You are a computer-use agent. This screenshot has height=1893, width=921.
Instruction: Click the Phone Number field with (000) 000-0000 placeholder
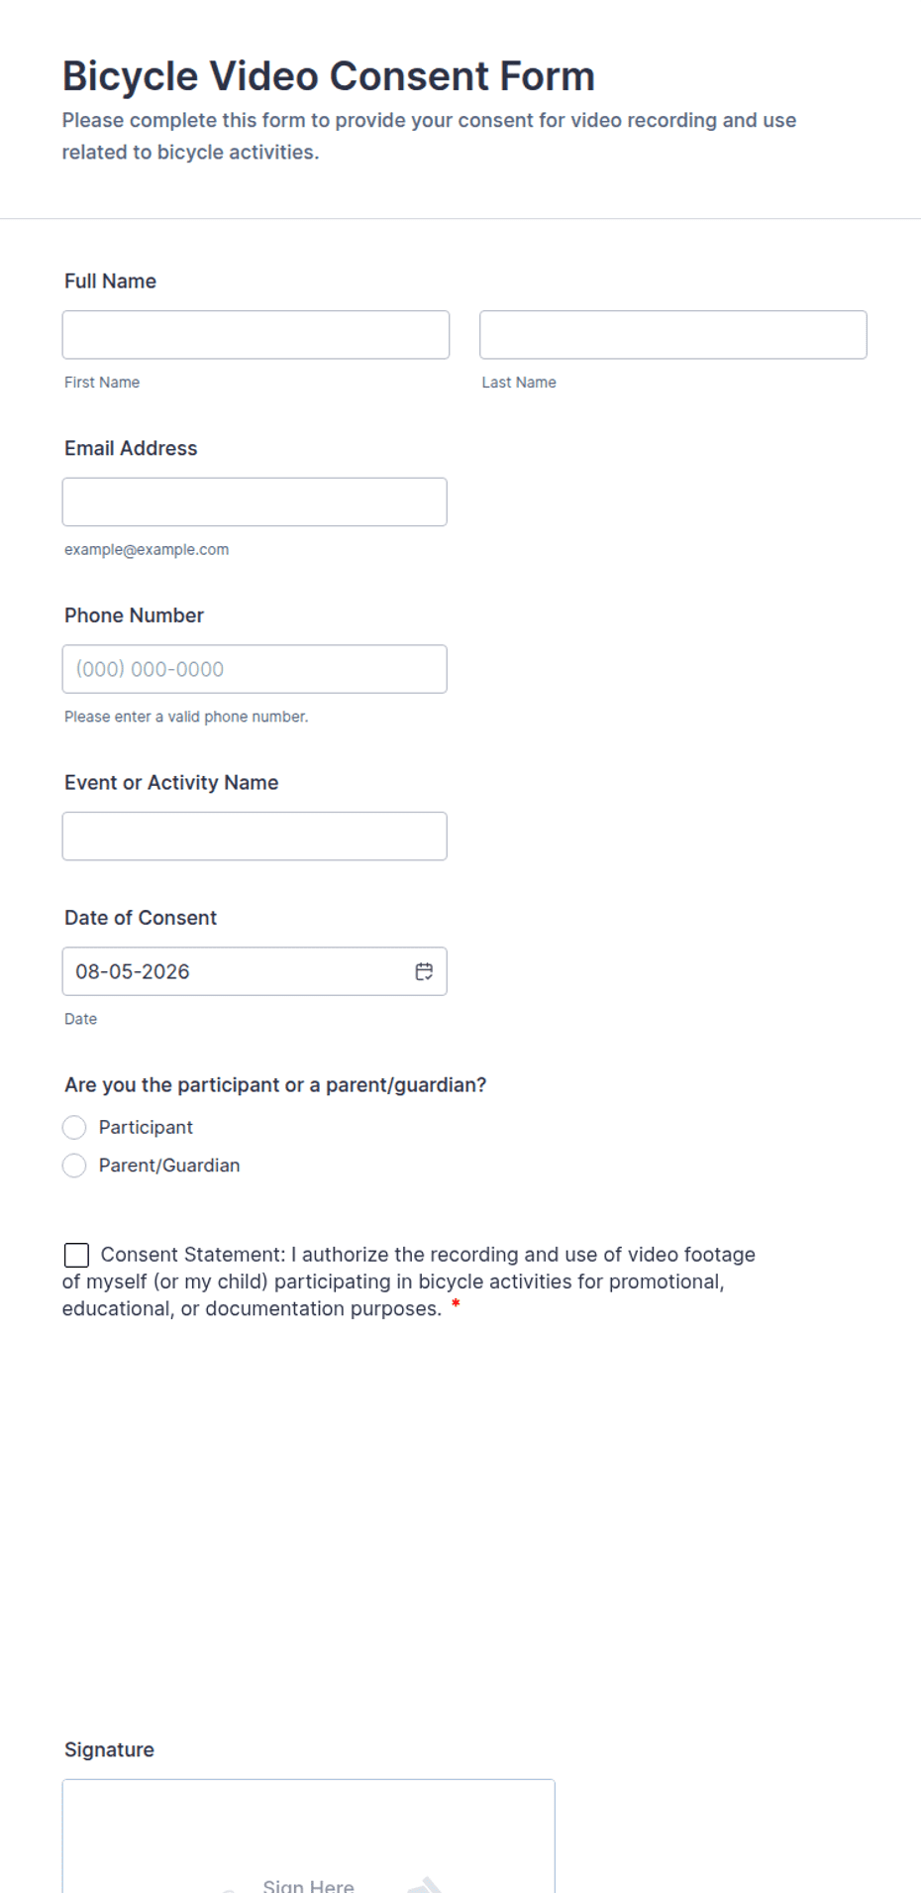[x=255, y=669]
